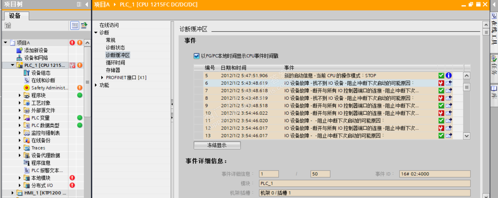Screen dimensions: 498x198
Task: Click the blue info icon in event row 5
Action: (x=449, y=76)
